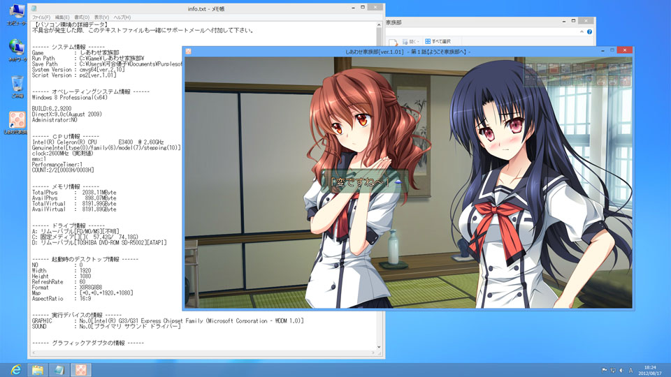Click the 'BUILD:6.2.9200' line in Notepad
Viewport: 671px width, 377px height.
(51, 109)
